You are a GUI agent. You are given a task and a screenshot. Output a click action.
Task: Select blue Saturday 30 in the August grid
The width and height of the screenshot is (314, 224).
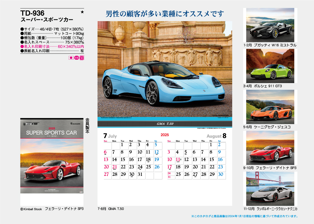pyautogui.click(x=221, y=175)
